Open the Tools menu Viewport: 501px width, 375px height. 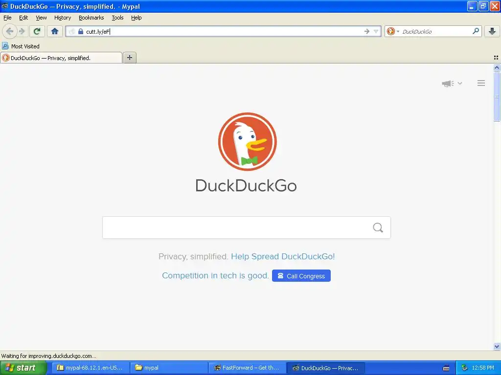[x=117, y=18]
